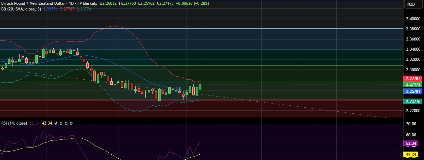Click the 70.00 level on RSI scale
This screenshot has width=424, height=160.
pos(411,124)
